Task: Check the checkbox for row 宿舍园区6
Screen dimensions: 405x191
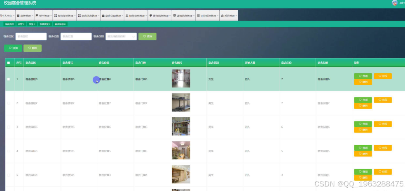Action: pyautogui.click(x=9, y=127)
